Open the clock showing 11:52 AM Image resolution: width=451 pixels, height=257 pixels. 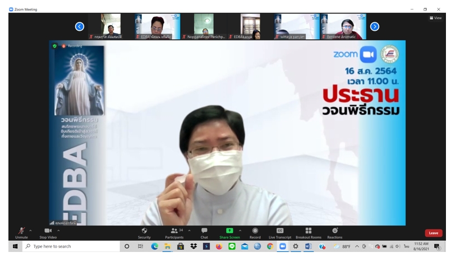pyautogui.click(x=421, y=246)
